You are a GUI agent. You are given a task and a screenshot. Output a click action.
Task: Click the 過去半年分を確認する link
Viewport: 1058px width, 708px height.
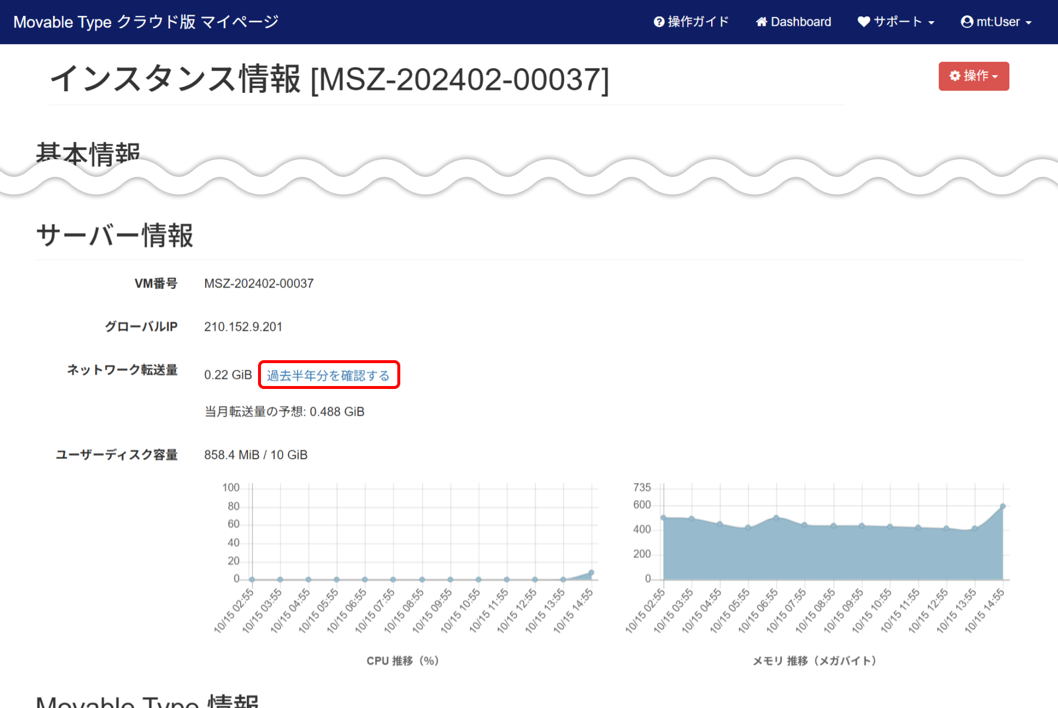328,375
